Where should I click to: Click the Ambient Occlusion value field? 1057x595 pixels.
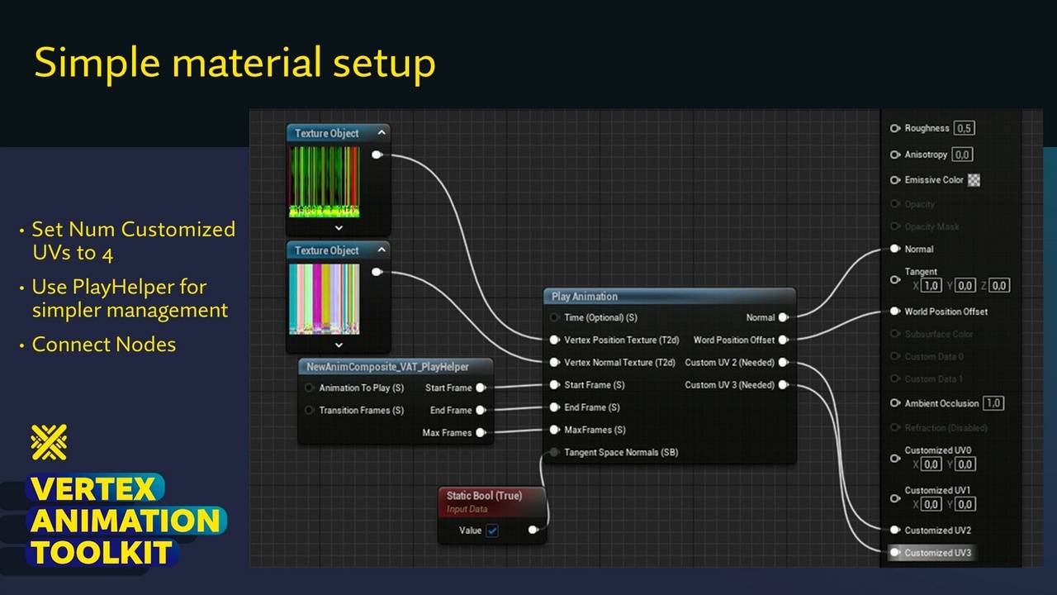pos(993,403)
